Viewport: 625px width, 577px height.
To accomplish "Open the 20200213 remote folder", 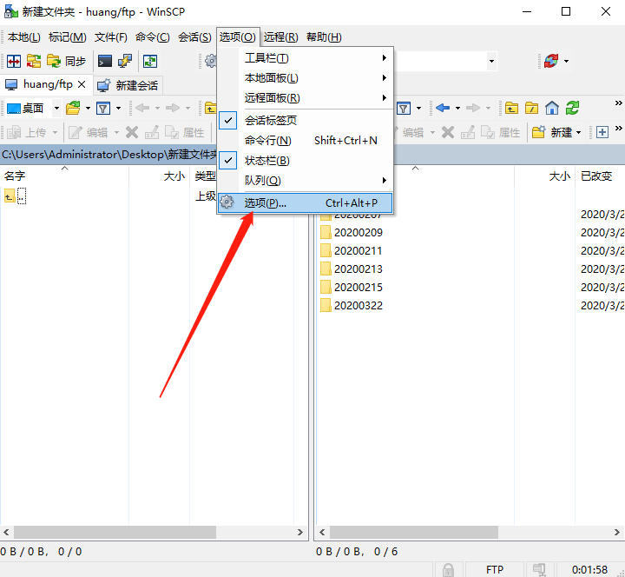I will tap(358, 269).
